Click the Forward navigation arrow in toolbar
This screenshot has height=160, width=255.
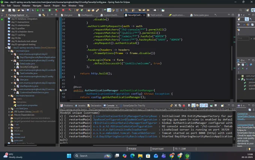[x=155, y=10]
